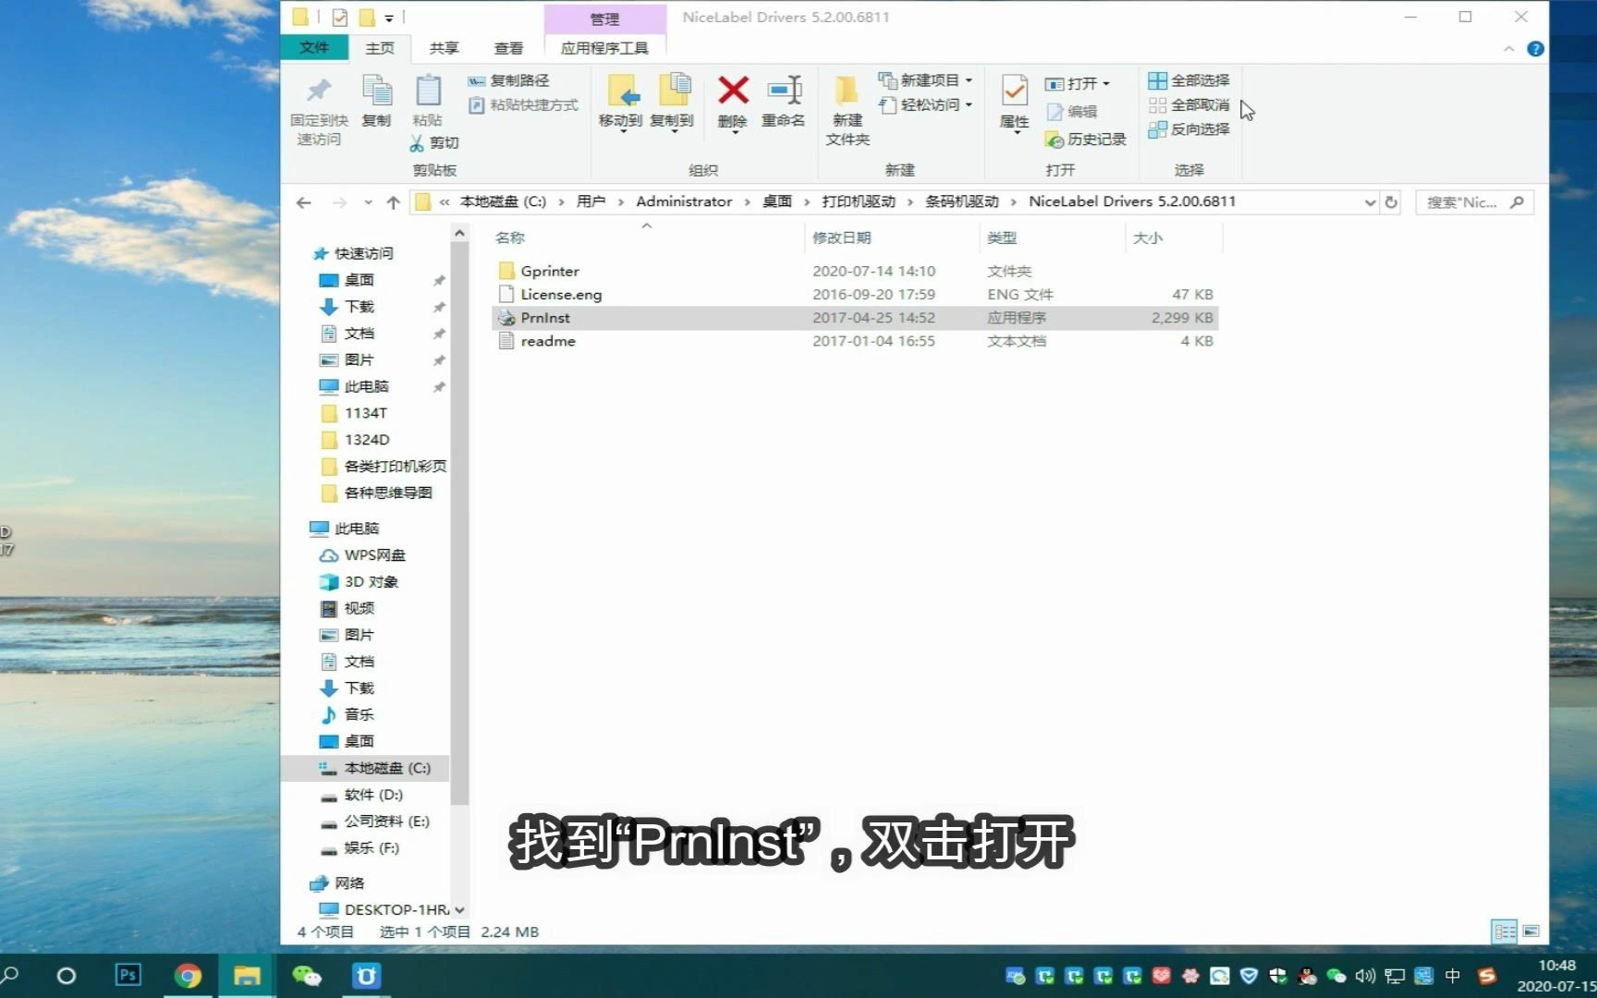1597x998 pixels.
Task: Open the New item (新建项目) dropdown
Action: [x=925, y=80]
